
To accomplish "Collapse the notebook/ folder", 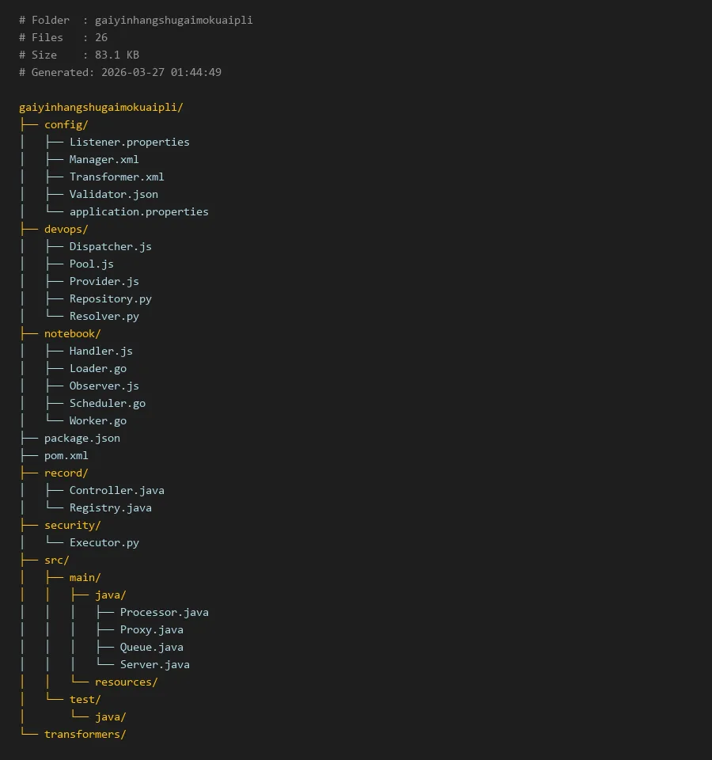I will tap(72, 333).
